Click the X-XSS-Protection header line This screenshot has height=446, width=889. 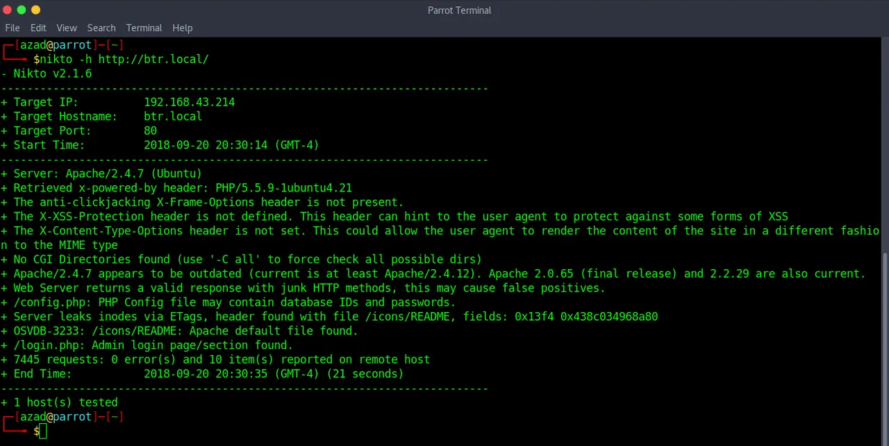[x=394, y=216]
